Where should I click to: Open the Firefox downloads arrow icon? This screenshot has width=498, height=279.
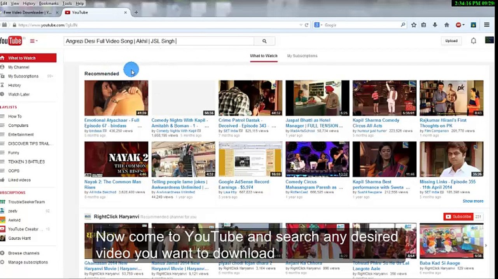point(435,25)
